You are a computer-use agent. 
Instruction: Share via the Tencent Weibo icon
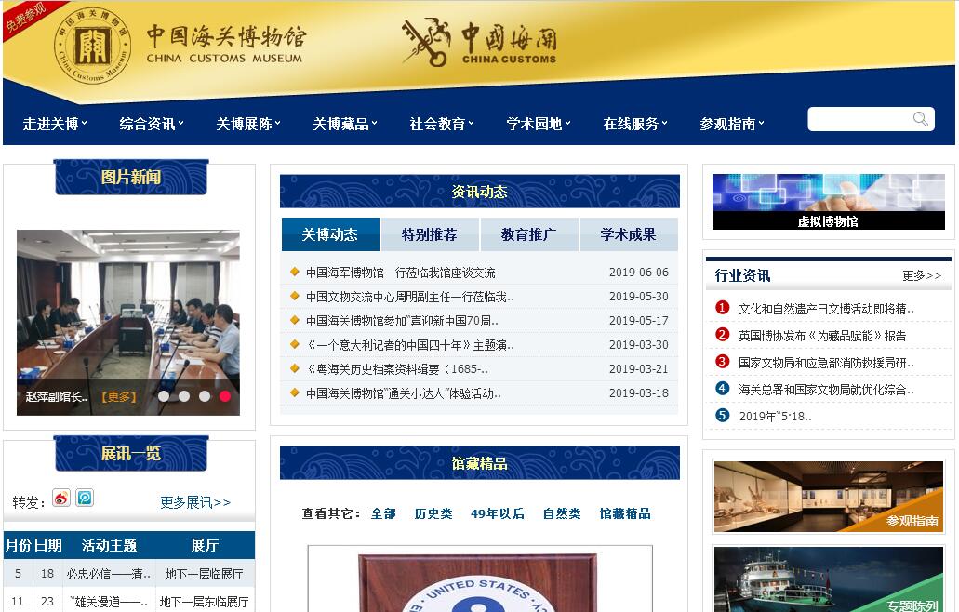[x=85, y=499]
